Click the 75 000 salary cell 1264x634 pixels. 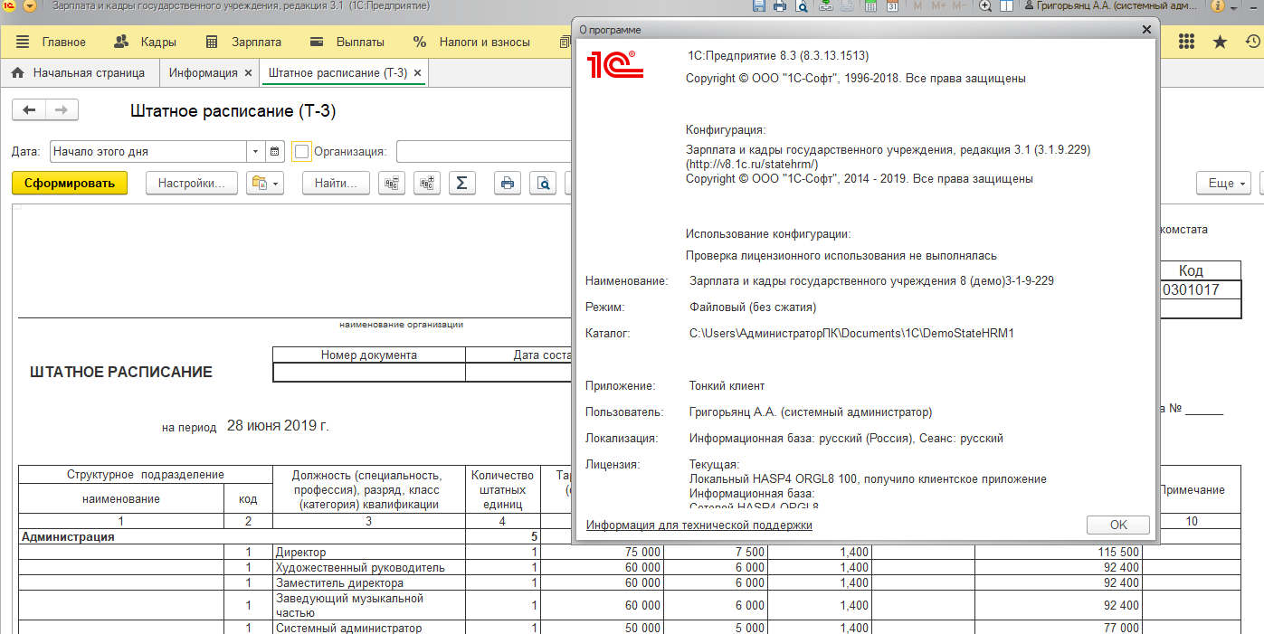coord(603,552)
